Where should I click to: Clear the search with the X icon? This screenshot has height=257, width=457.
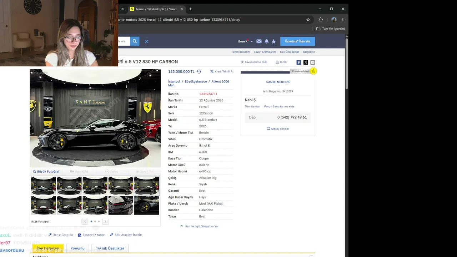click(146, 41)
